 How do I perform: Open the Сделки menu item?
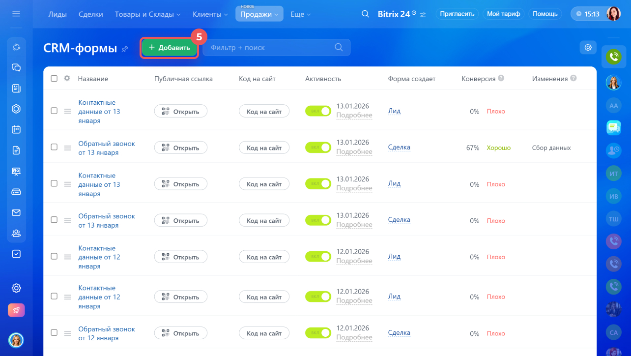(91, 14)
